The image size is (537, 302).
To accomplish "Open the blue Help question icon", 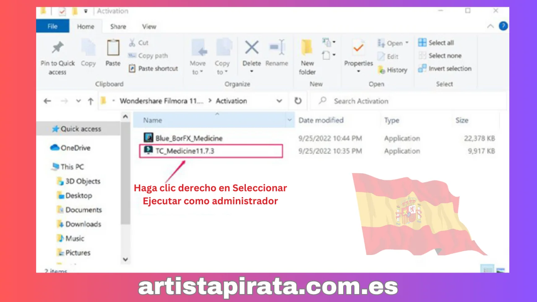I will tap(503, 26).
